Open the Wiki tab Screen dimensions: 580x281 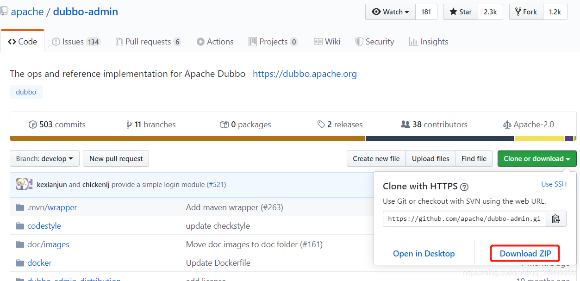(x=327, y=42)
